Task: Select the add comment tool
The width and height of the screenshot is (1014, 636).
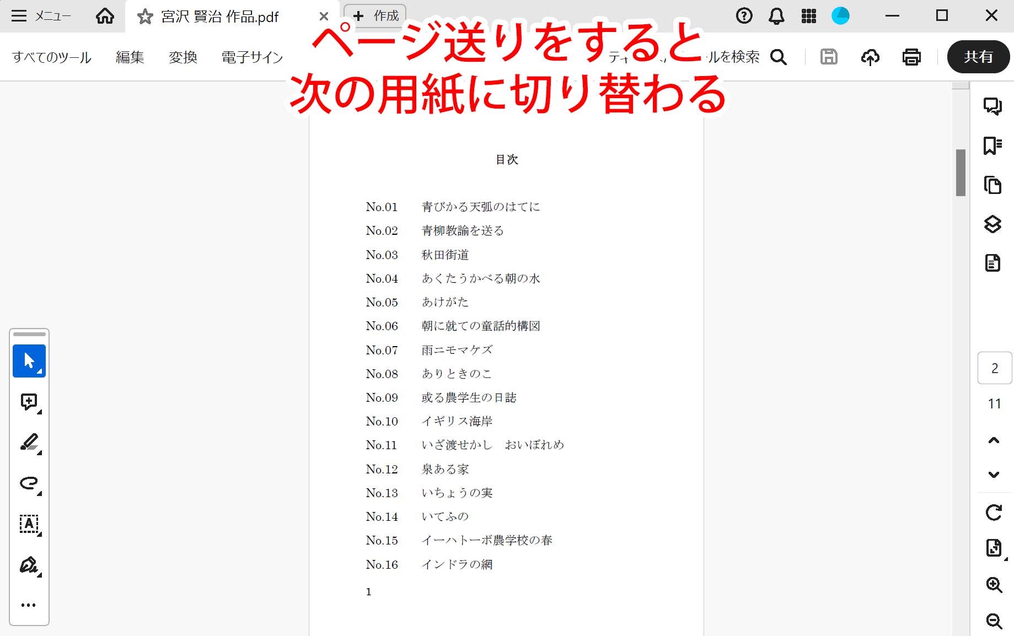Action: 29,402
